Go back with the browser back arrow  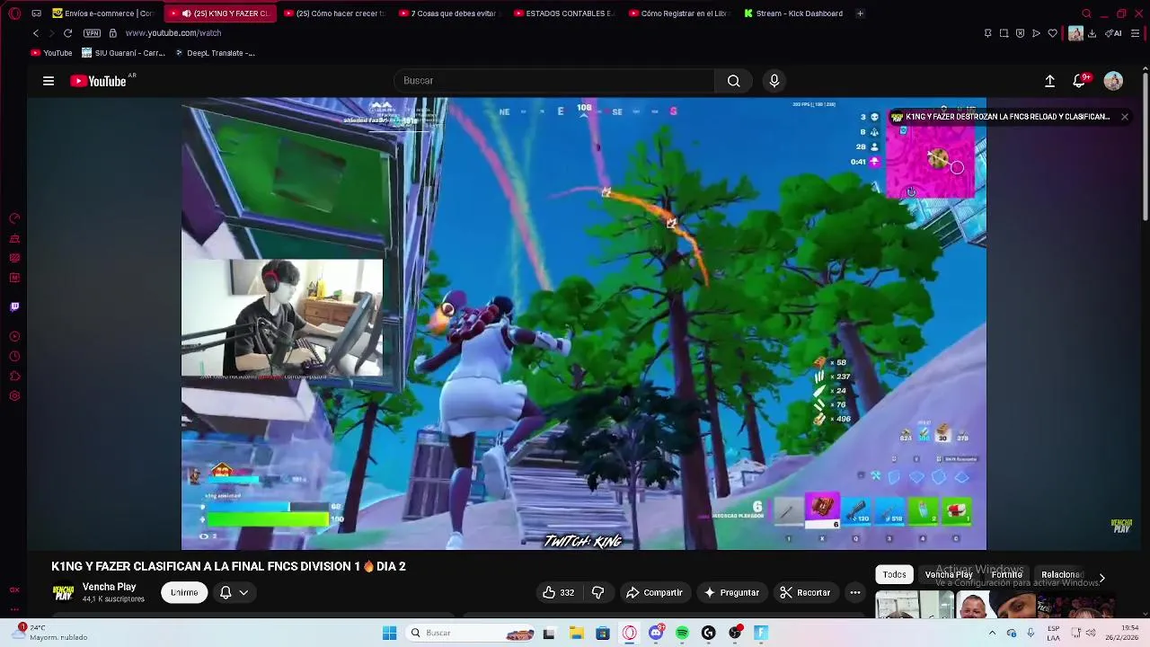(x=35, y=33)
